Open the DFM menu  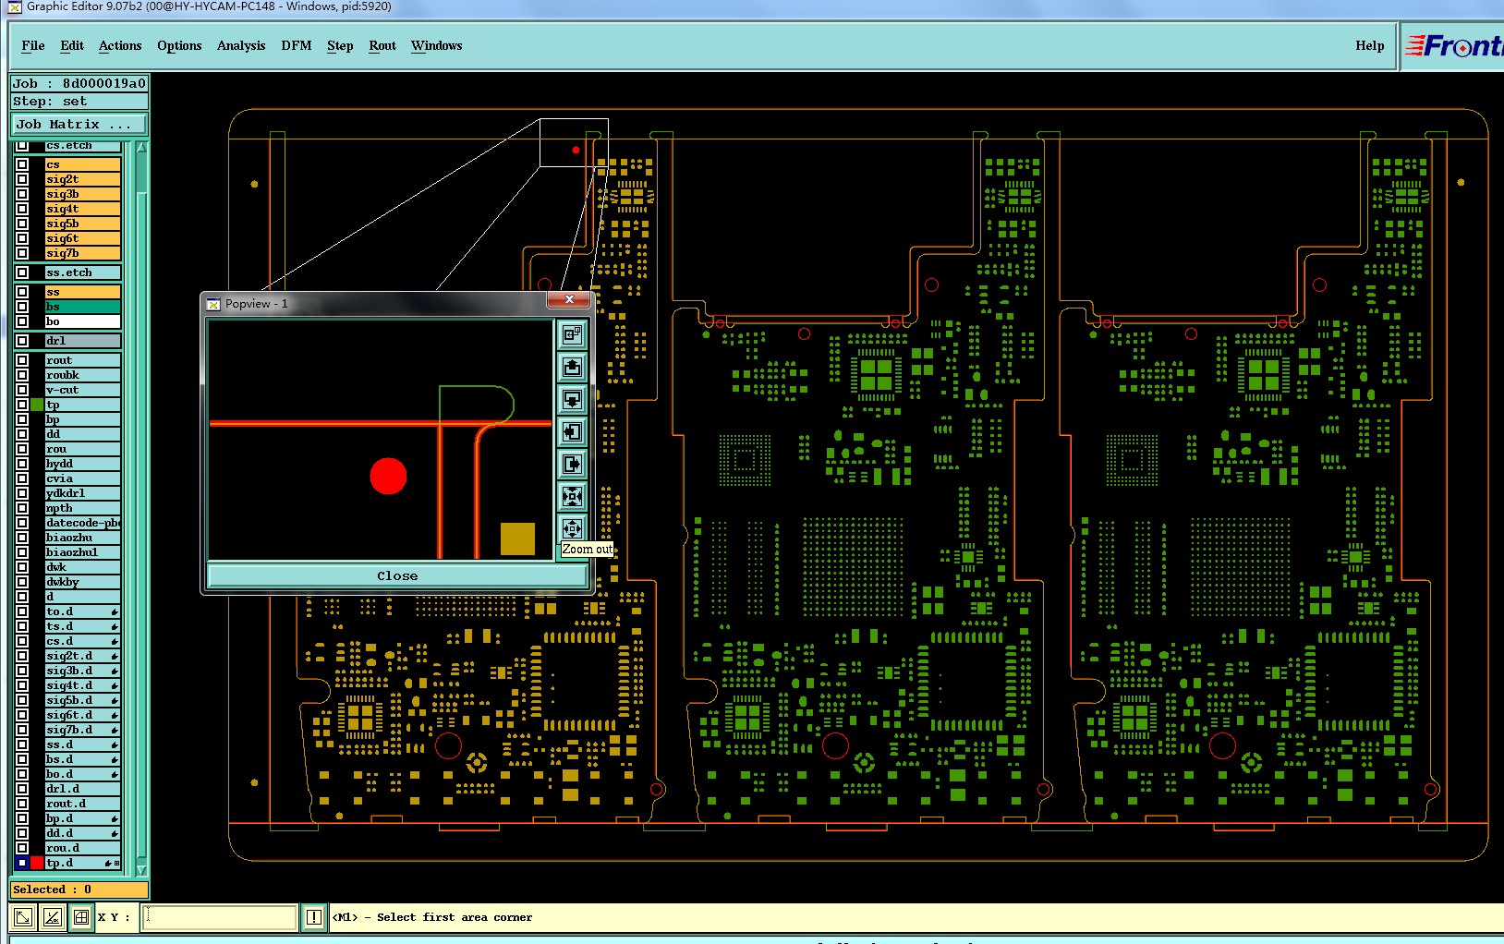tap(297, 45)
